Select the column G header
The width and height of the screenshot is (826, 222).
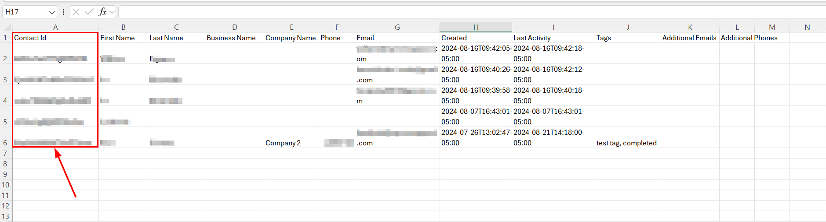tap(397, 27)
